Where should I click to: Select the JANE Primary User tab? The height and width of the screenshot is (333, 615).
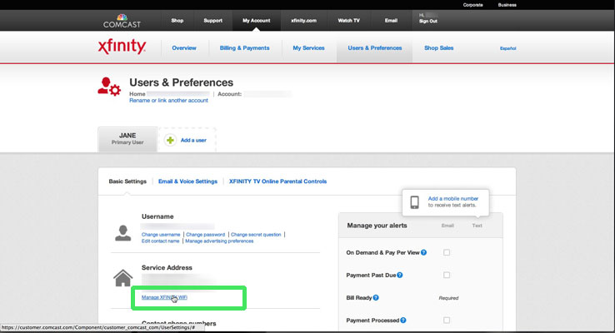click(x=127, y=139)
